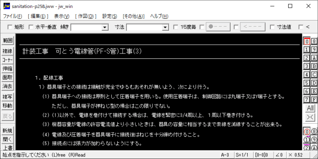The height and width of the screenshot is (159, 318).
Task: Toggle layer 2 button
Action: click(x=307, y=58)
